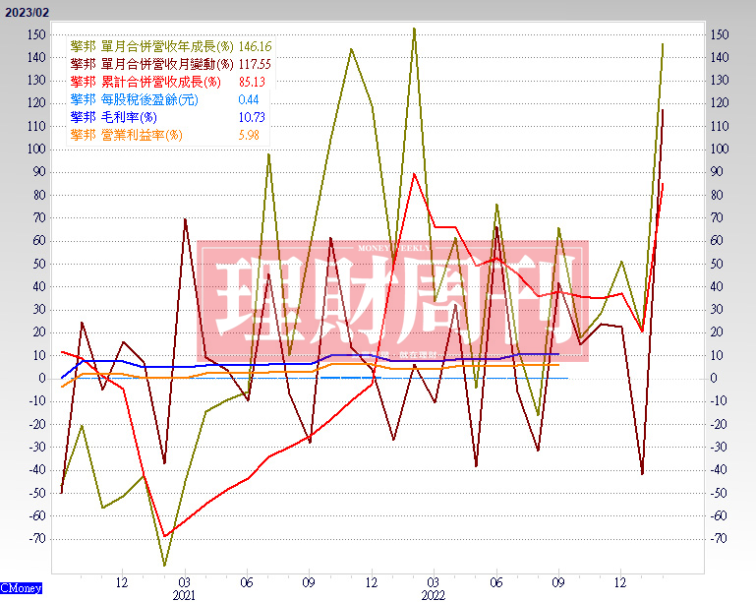This screenshot has width=756, height=602.
Task: Click left axis label 100
Action: (36, 150)
